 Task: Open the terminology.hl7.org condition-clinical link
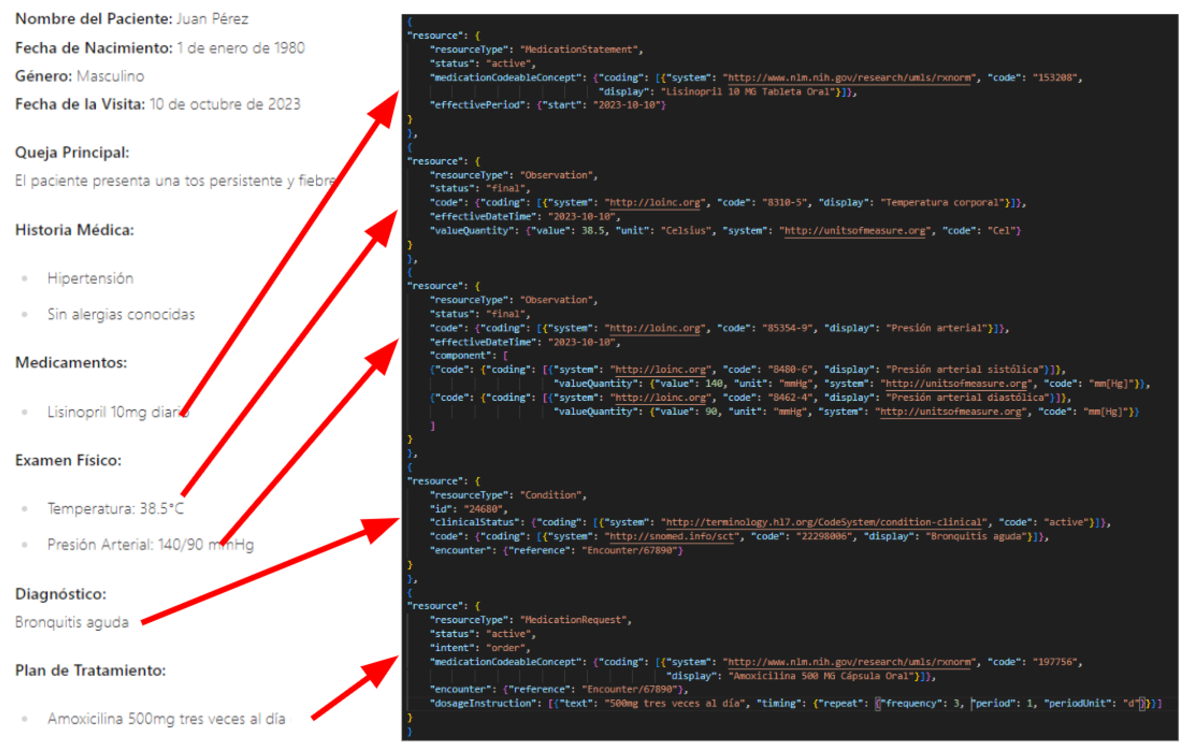point(824,522)
